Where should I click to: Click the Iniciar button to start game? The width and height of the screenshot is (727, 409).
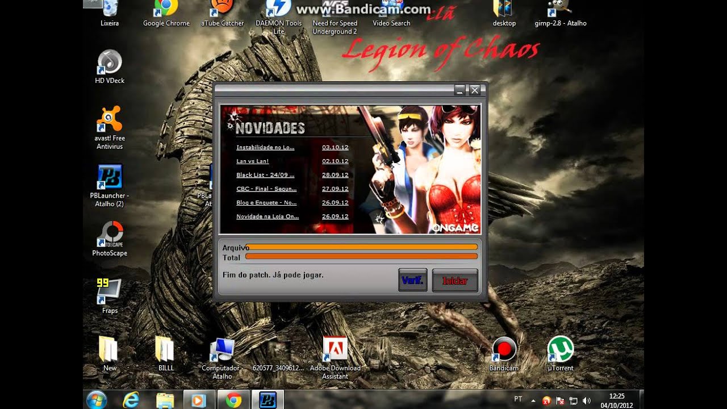coord(455,281)
